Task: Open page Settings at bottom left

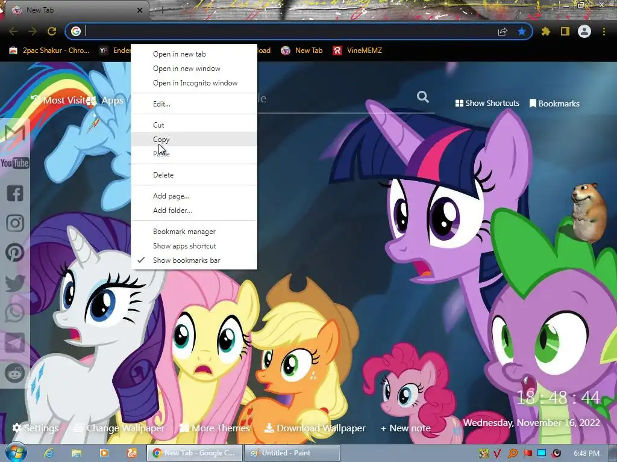Action: click(36, 428)
